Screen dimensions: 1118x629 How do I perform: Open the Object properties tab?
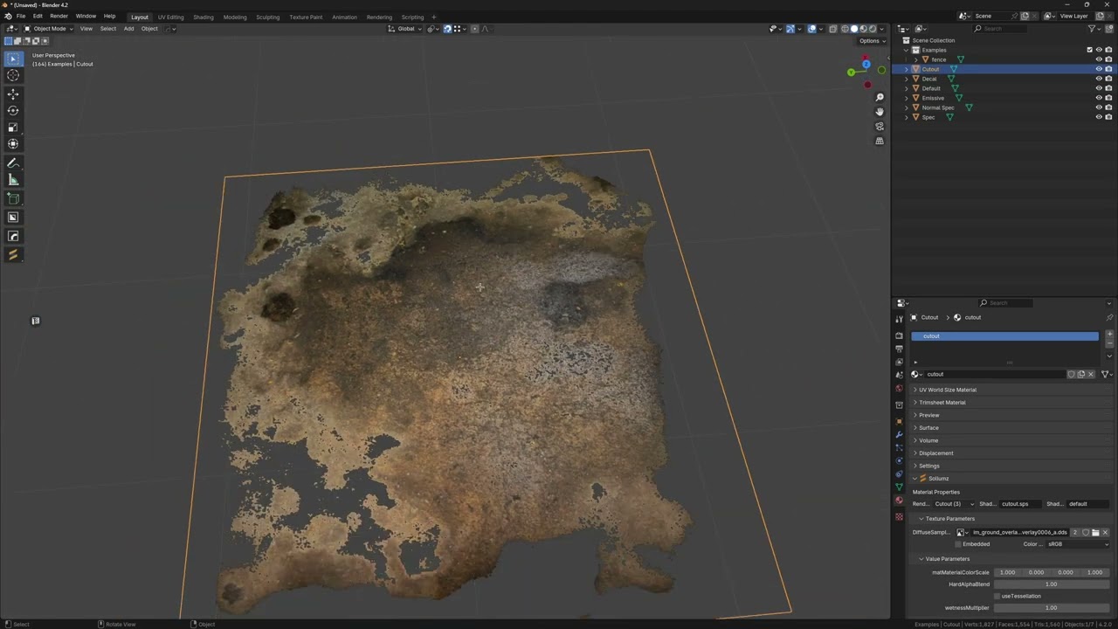click(899, 421)
